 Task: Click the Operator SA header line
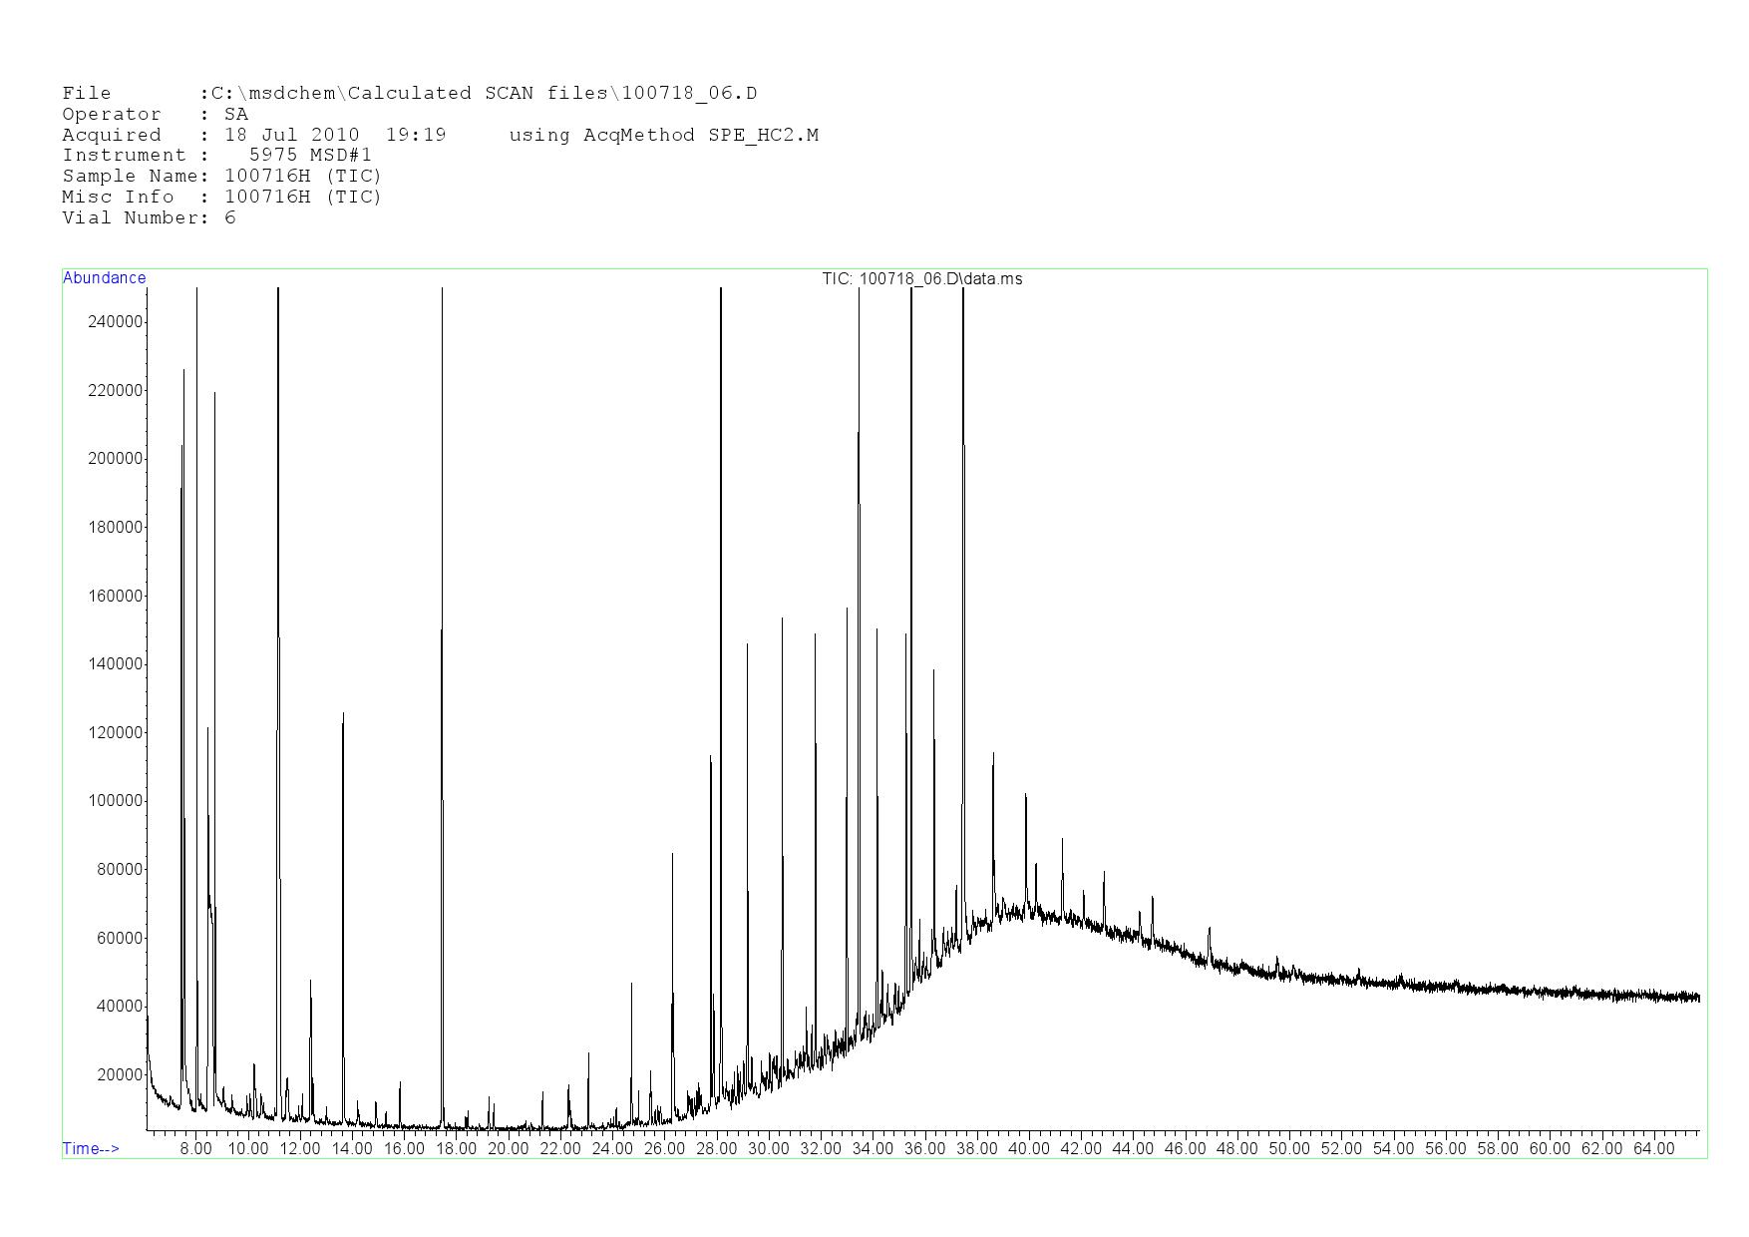click(x=155, y=115)
